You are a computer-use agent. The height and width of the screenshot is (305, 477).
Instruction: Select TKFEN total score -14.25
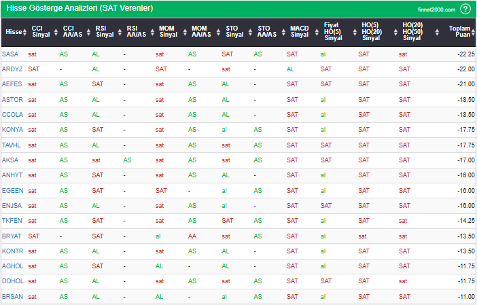coord(465,221)
